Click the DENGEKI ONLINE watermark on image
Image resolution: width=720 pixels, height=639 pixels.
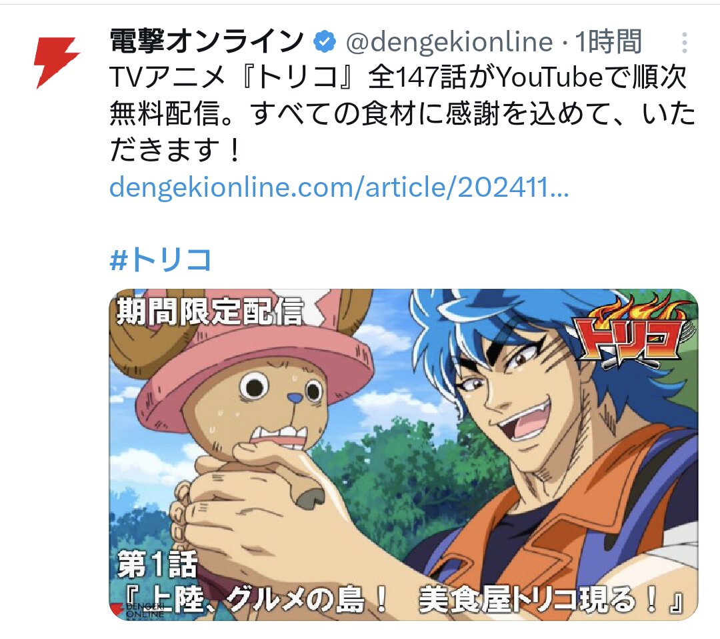tap(138, 610)
